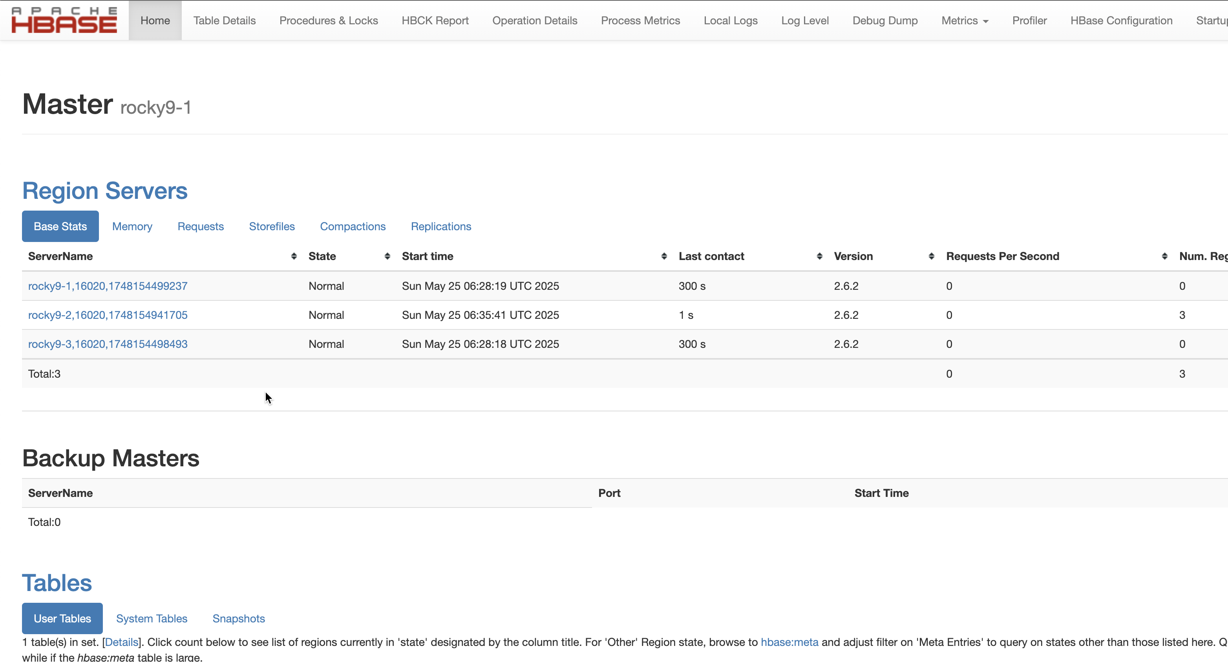Click the Apache HBase logo
This screenshot has height=662, width=1228.
64,20
